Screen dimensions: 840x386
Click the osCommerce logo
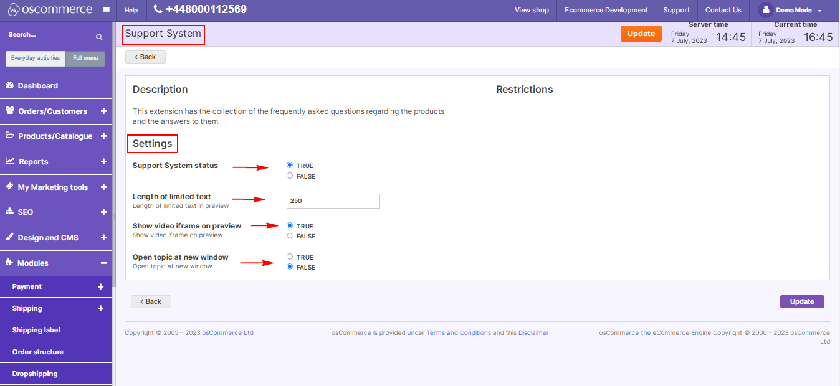(50, 10)
